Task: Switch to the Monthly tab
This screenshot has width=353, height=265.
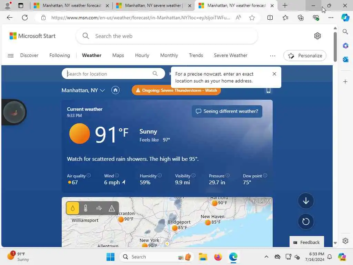Action: pyautogui.click(x=169, y=56)
